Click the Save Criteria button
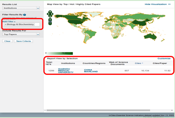This screenshot has height=118, width=175. [x=23, y=41]
